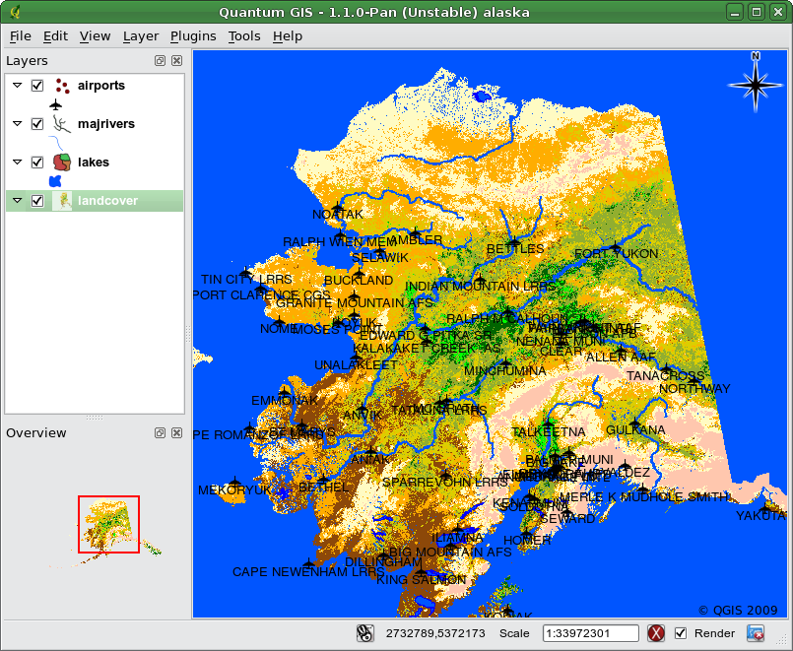Image resolution: width=793 pixels, height=651 pixels.
Task: Click the blue river line legend symbol
Action: pos(56,143)
